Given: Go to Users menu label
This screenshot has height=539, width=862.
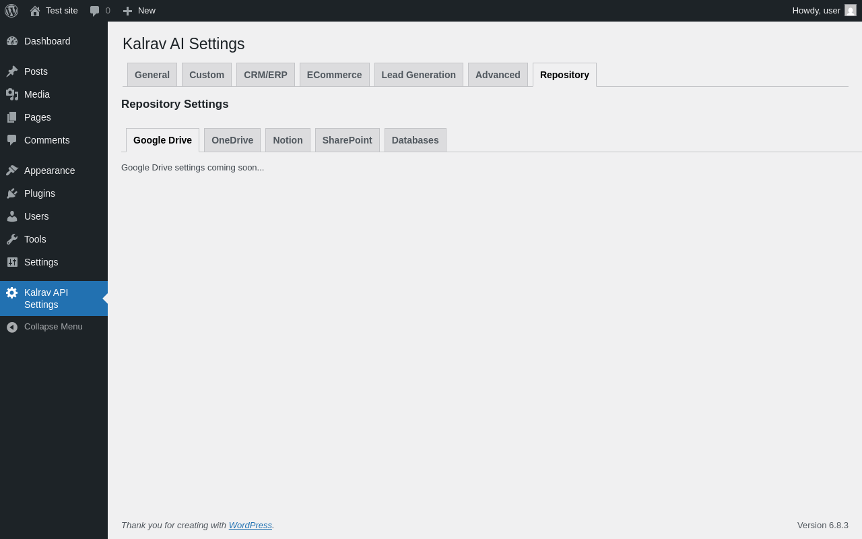Looking at the screenshot, I should pos(36,216).
